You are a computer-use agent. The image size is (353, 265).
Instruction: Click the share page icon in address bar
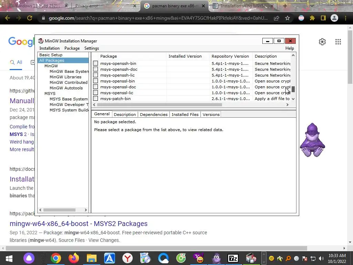click(276, 18)
